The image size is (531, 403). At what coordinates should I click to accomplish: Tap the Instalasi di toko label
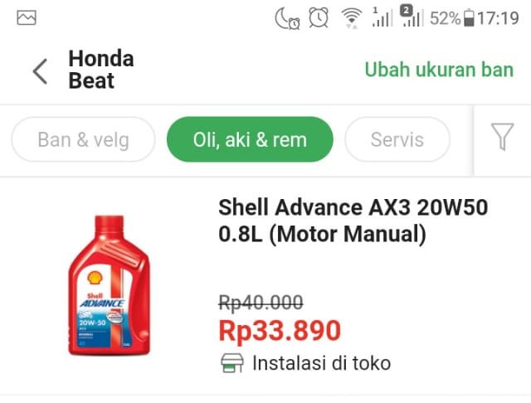pyautogui.click(x=322, y=363)
